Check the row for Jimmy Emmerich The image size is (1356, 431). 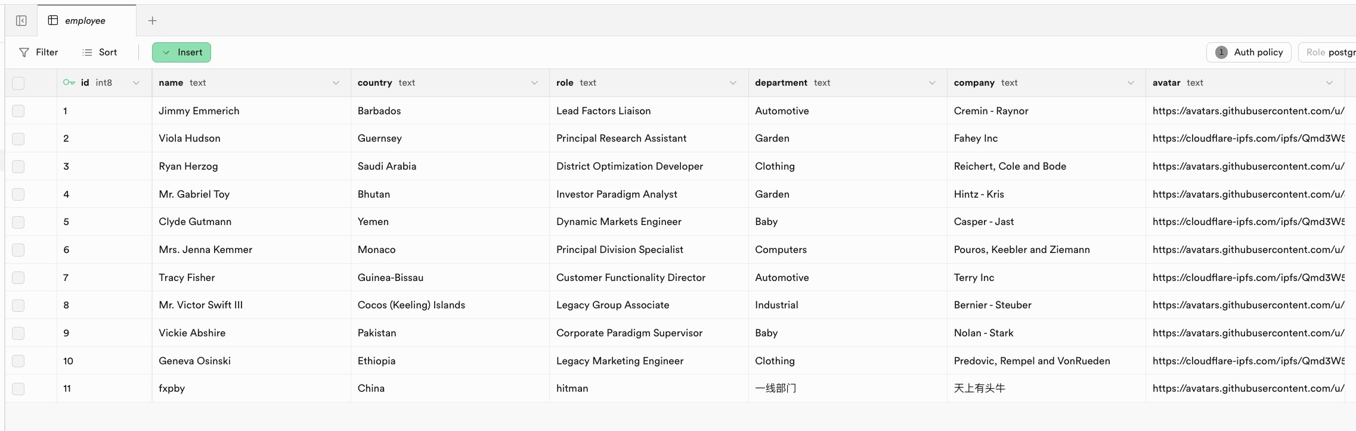(18, 111)
